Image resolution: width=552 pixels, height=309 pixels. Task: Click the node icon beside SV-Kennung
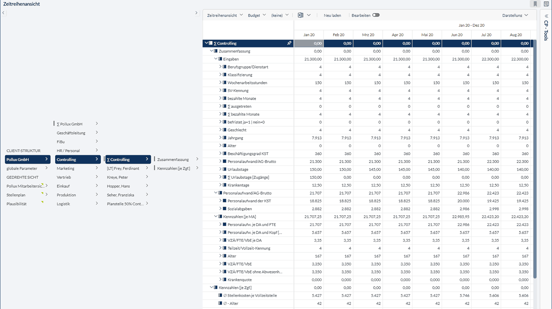[x=224, y=90]
